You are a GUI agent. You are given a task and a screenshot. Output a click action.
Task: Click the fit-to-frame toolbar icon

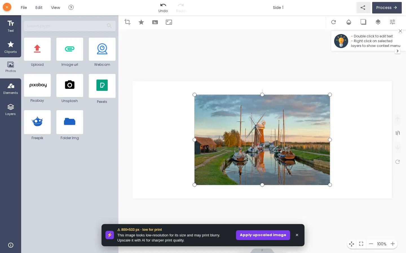[x=169, y=22]
